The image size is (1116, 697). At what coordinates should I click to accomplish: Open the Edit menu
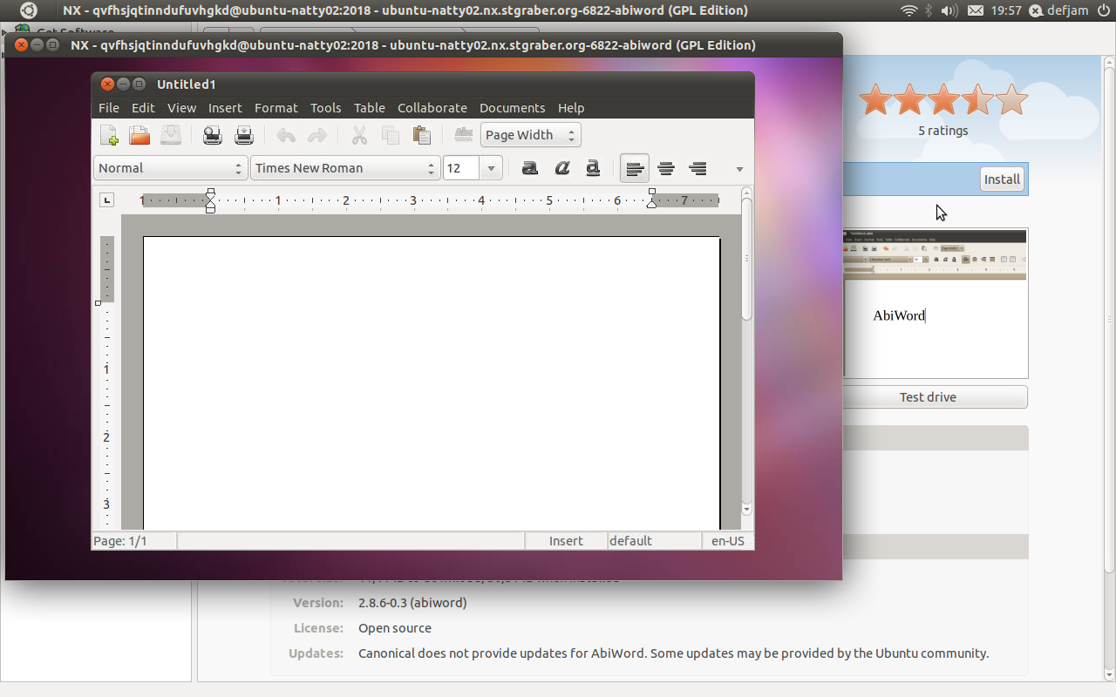[x=143, y=108]
